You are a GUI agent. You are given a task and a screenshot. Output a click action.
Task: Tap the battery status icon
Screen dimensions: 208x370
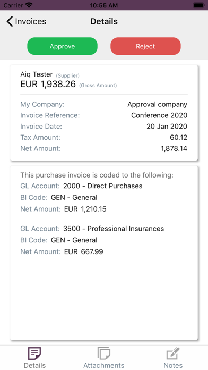tap(199, 5)
